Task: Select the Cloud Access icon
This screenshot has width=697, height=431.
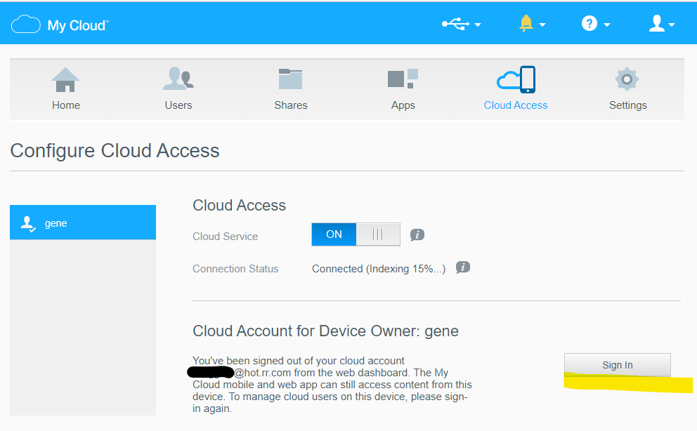Action: (516, 79)
